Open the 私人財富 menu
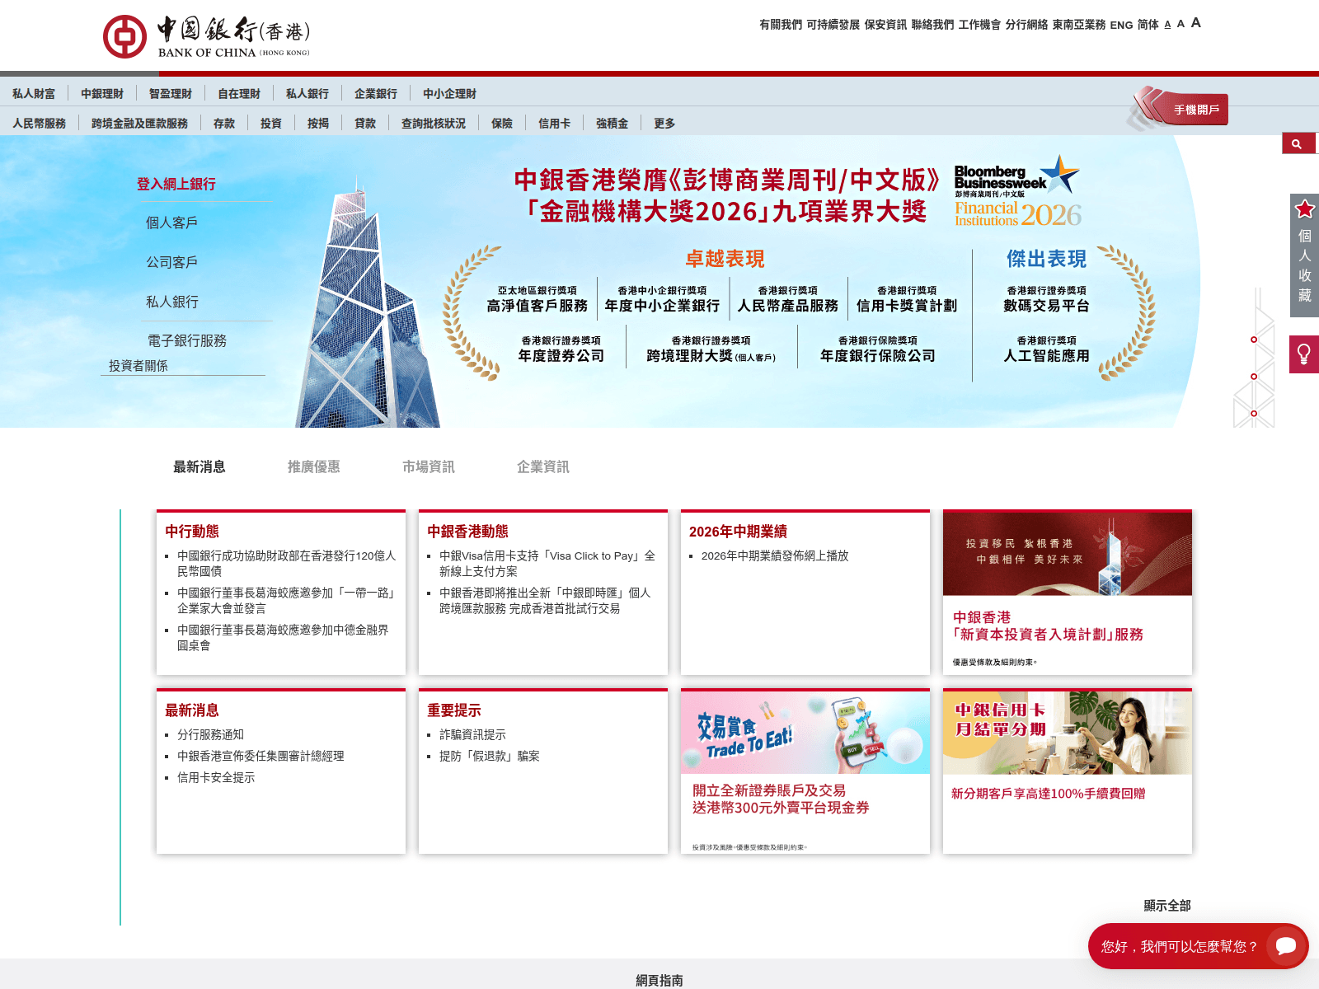Viewport: 1319px width, 989px height. 34,94
